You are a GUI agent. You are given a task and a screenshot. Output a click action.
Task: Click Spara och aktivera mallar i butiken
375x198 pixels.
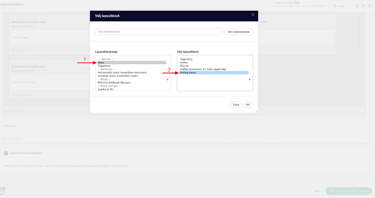point(349,191)
